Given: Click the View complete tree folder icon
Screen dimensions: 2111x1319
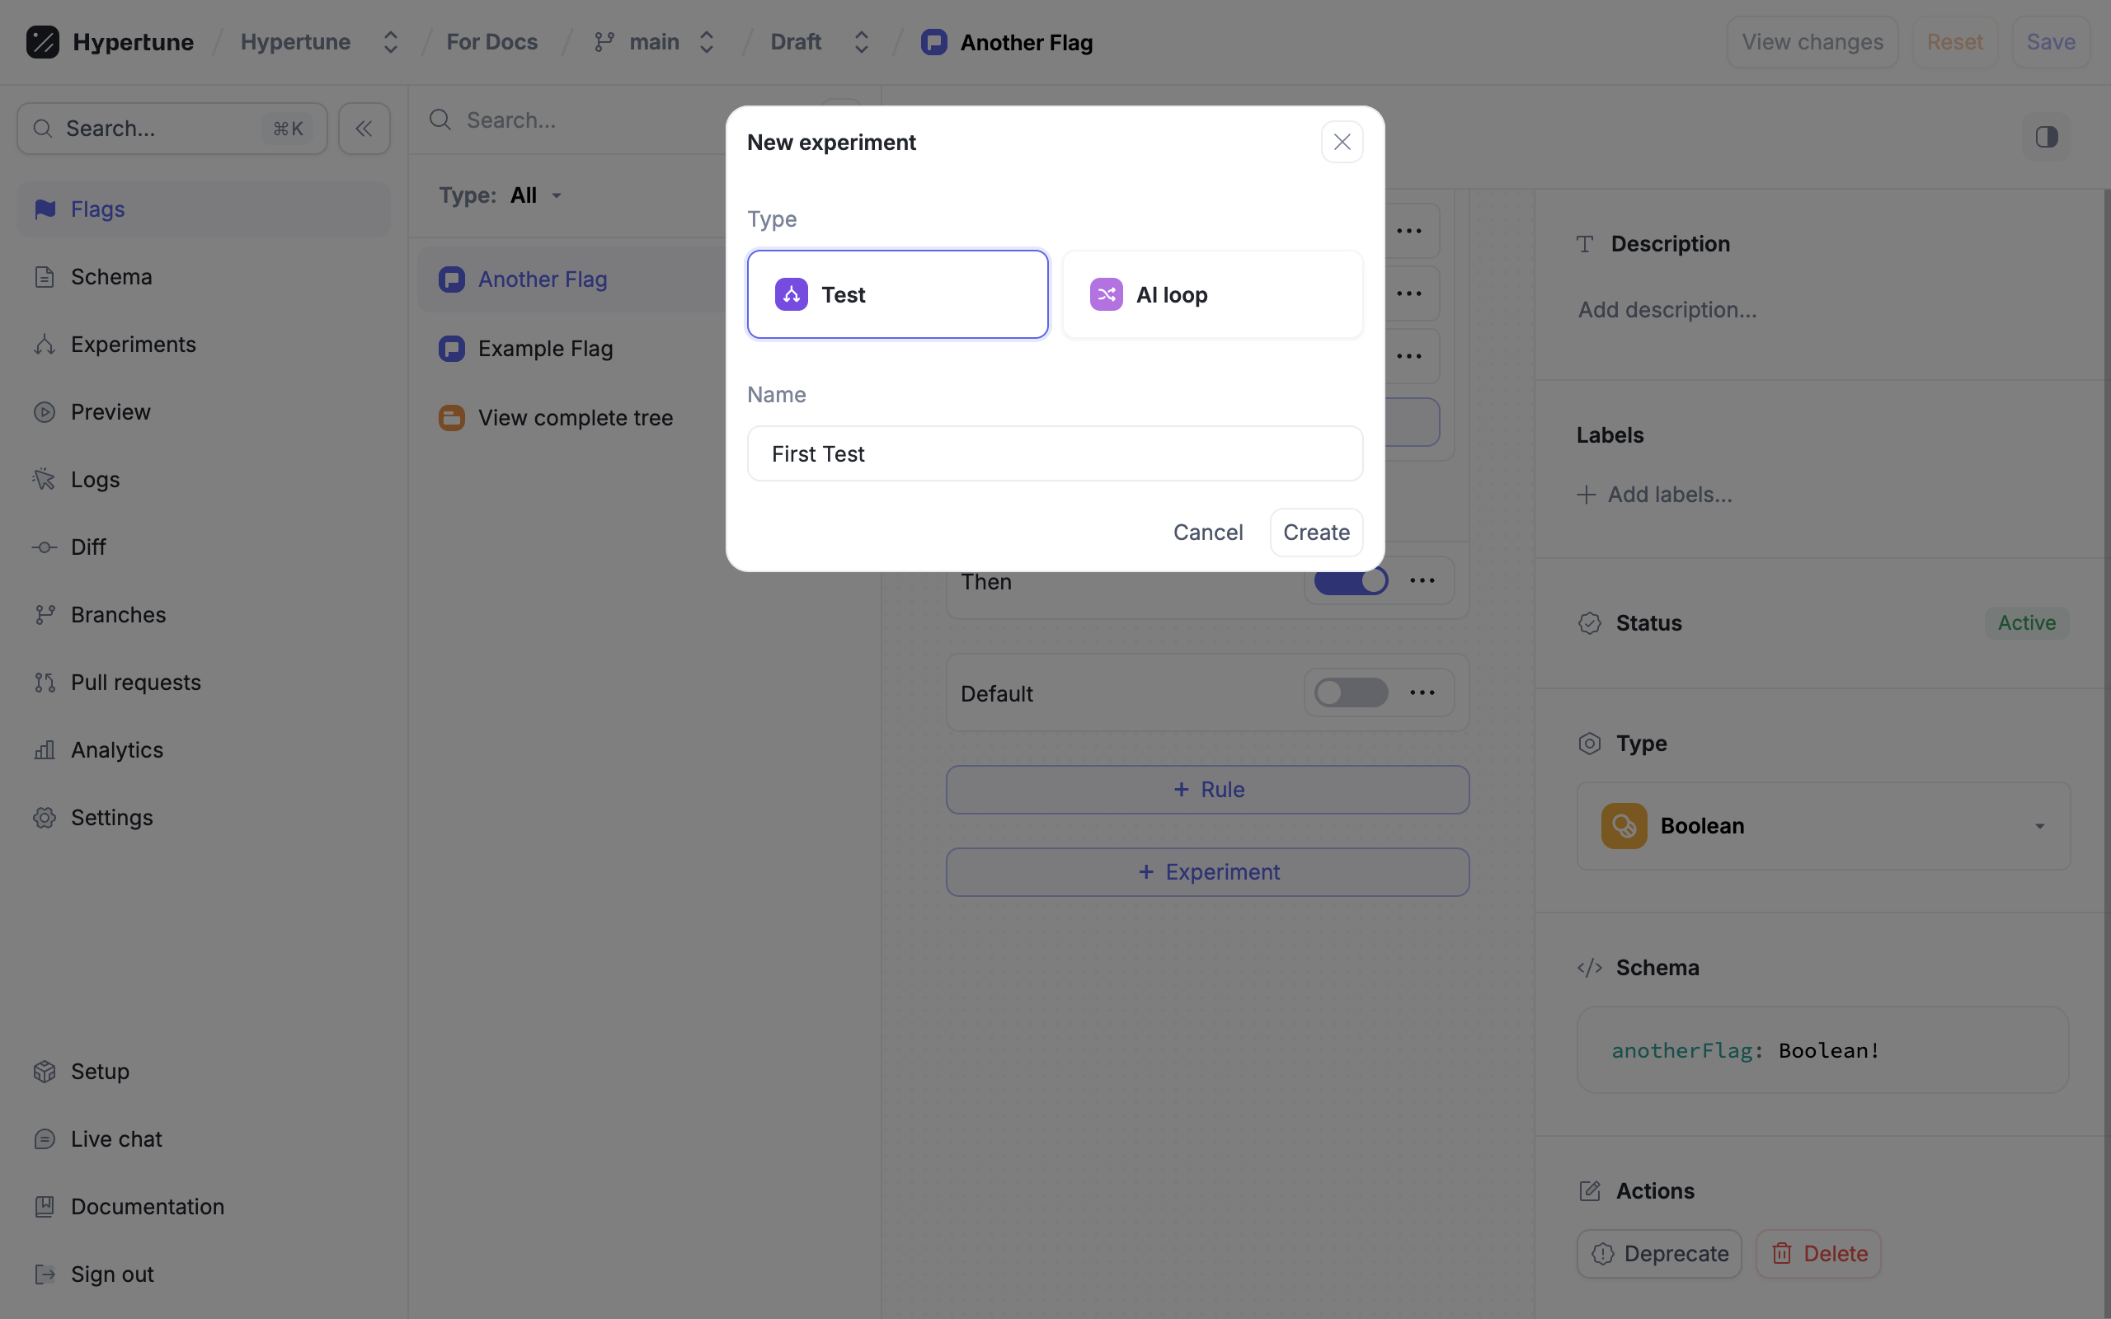Looking at the screenshot, I should pyautogui.click(x=452, y=418).
